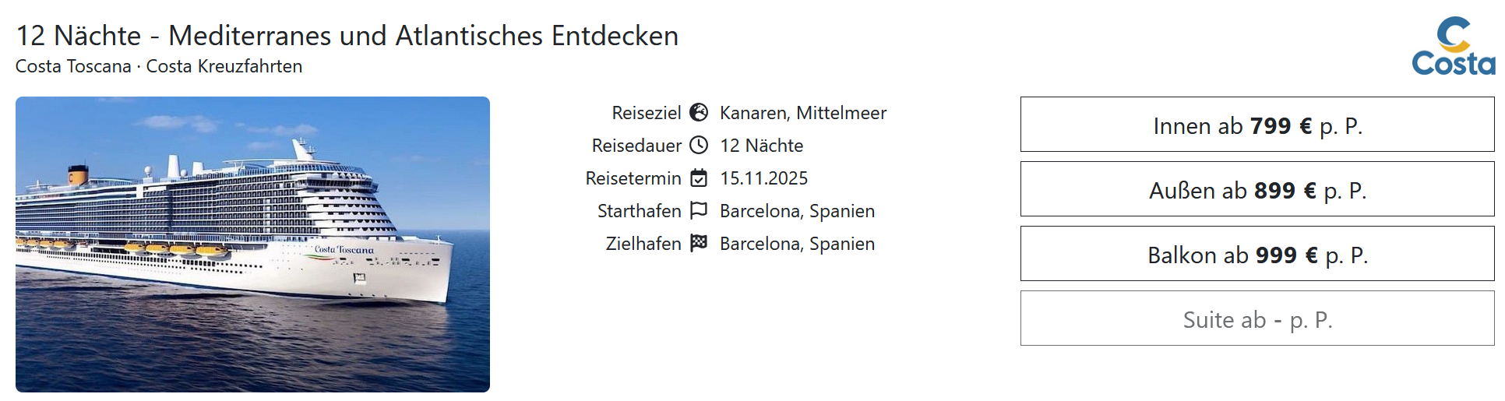Click the destination text "Kanaren, Mittelmeer"
Image resolution: width=1505 pixels, height=401 pixels.
pyautogui.click(x=802, y=113)
